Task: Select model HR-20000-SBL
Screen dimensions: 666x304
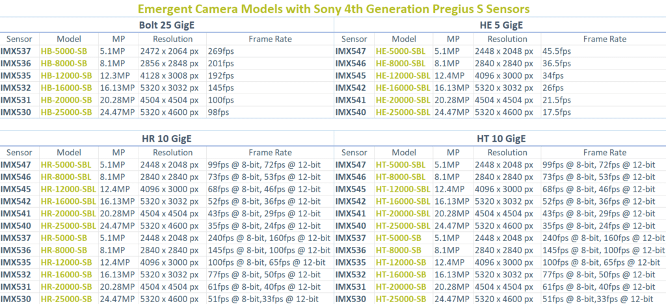Action: (68, 213)
